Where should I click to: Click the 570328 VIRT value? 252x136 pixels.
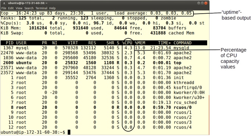coord(70,48)
